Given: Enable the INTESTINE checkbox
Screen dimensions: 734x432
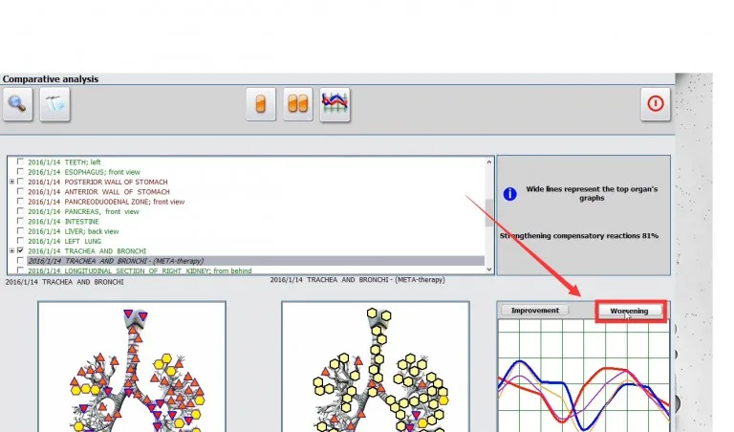Looking at the screenshot, I should coord(21,221).
